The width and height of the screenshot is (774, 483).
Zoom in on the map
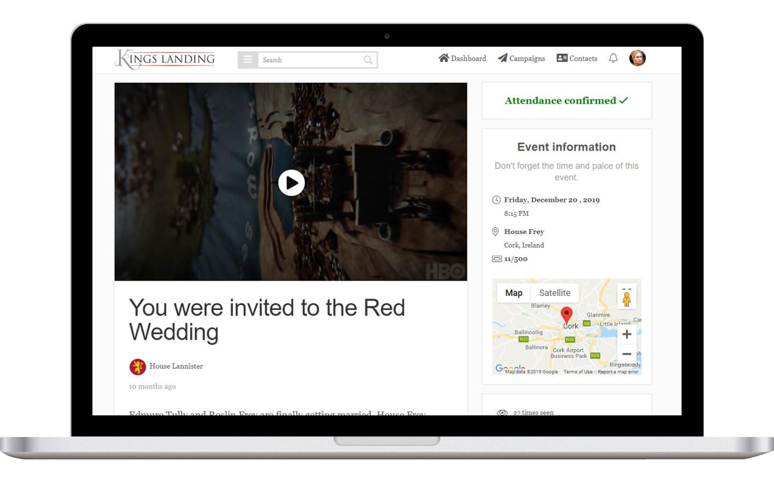click(627, 334)
